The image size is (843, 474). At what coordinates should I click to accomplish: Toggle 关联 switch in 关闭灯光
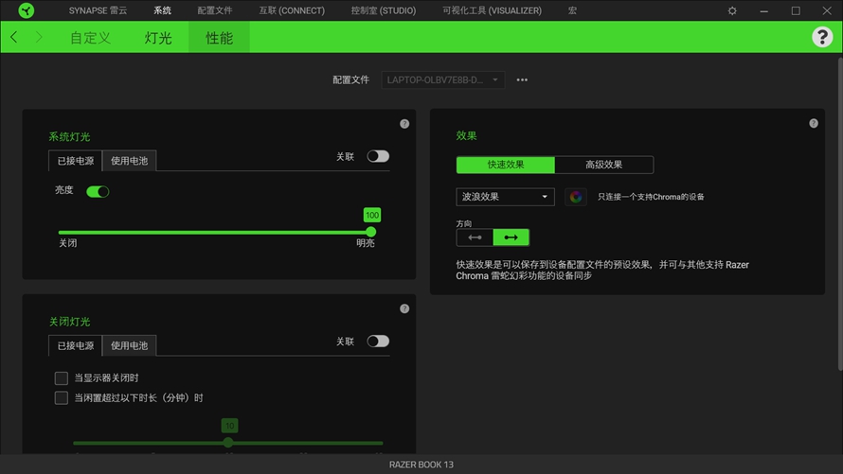pyautogui.click(x=378, y=342)
